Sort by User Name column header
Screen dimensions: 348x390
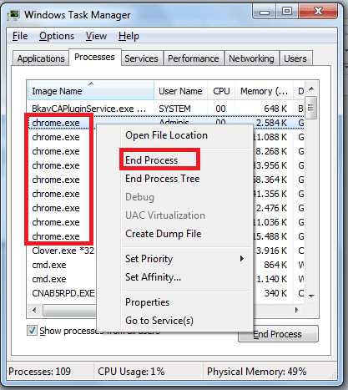[180, 91]
